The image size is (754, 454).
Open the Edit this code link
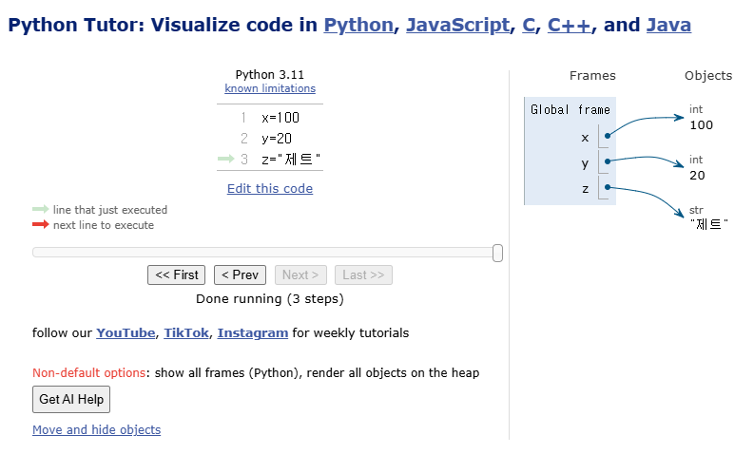pyautogui.click(x=270, y=188)
